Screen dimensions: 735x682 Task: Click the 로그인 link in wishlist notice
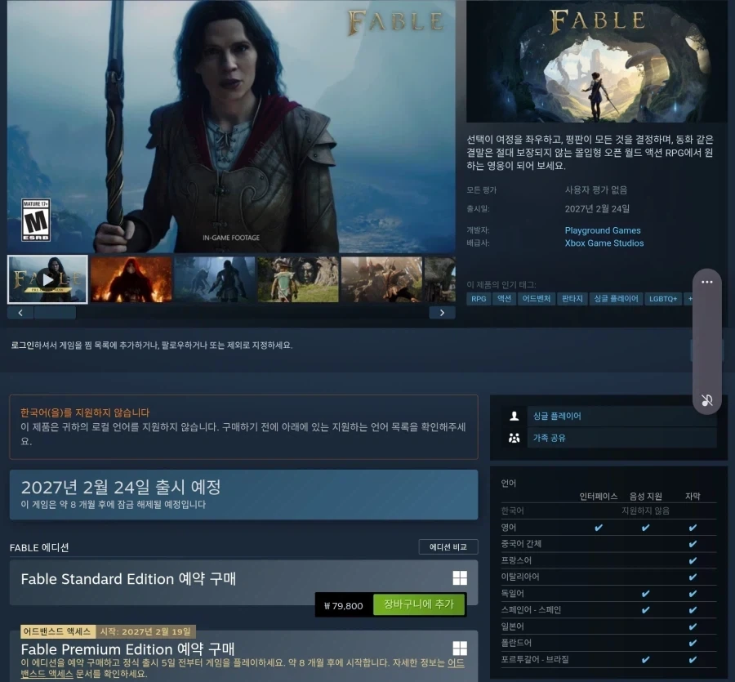[23, 345]
